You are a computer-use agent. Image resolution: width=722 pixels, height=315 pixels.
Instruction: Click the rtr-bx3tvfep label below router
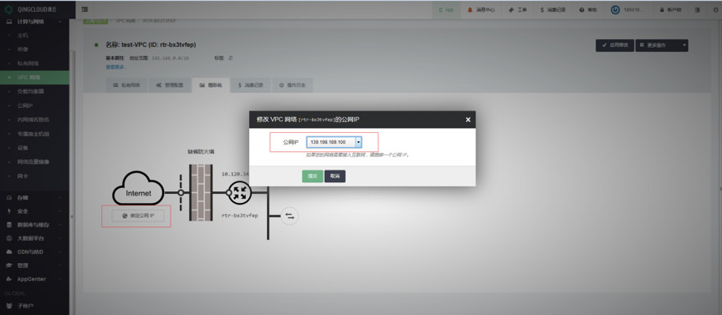(240, 216)
